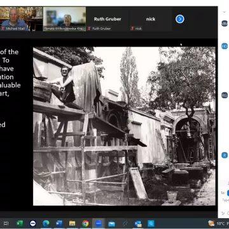Show next participants with blue arrow button
Image resolution: width=229 pixels, height=229 pixels.
180,19
